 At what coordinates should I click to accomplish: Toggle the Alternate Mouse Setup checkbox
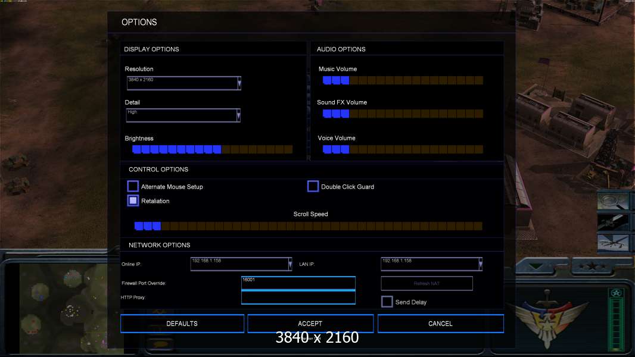pos(133,186)
